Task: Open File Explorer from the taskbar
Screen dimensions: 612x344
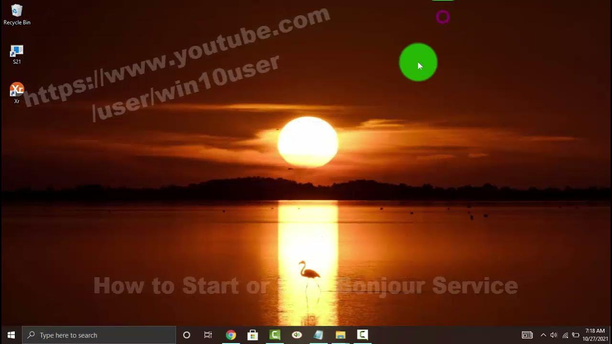Action: click(x=340, y=335)
